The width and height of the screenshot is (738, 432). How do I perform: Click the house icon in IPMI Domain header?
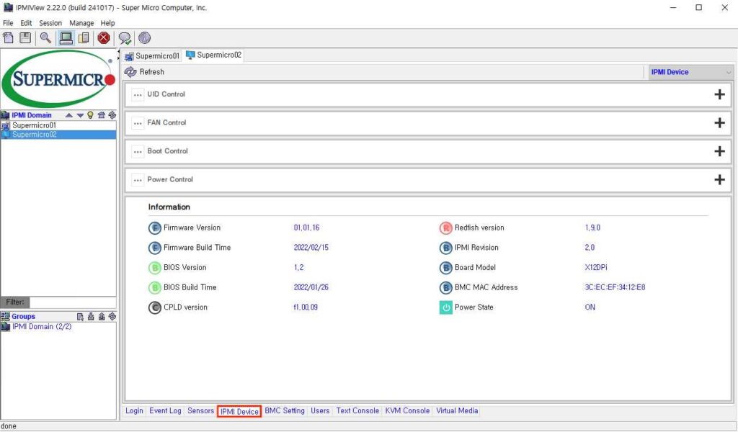[x=101, y=115]
